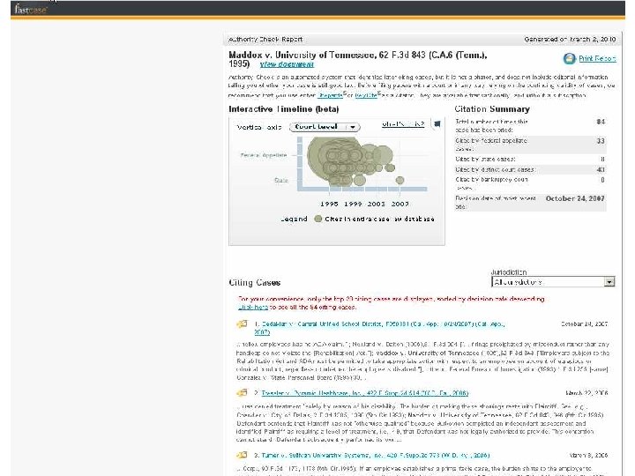The image size is (635, 476).
Task: Click the Shepards link in the disclaimer
Action: click(331, 95)
